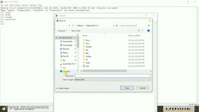Click the Pictures icon in navigation pane

point(61,49)
